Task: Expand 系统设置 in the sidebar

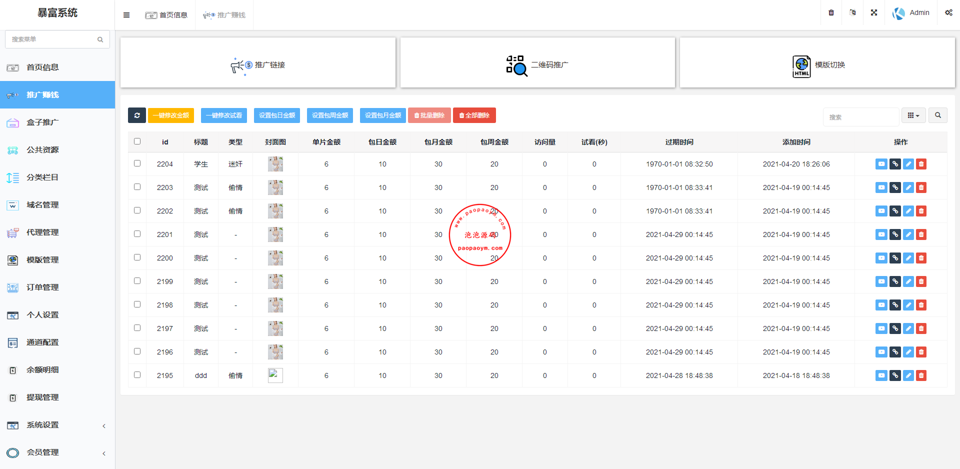Action: tap(57, 425)
